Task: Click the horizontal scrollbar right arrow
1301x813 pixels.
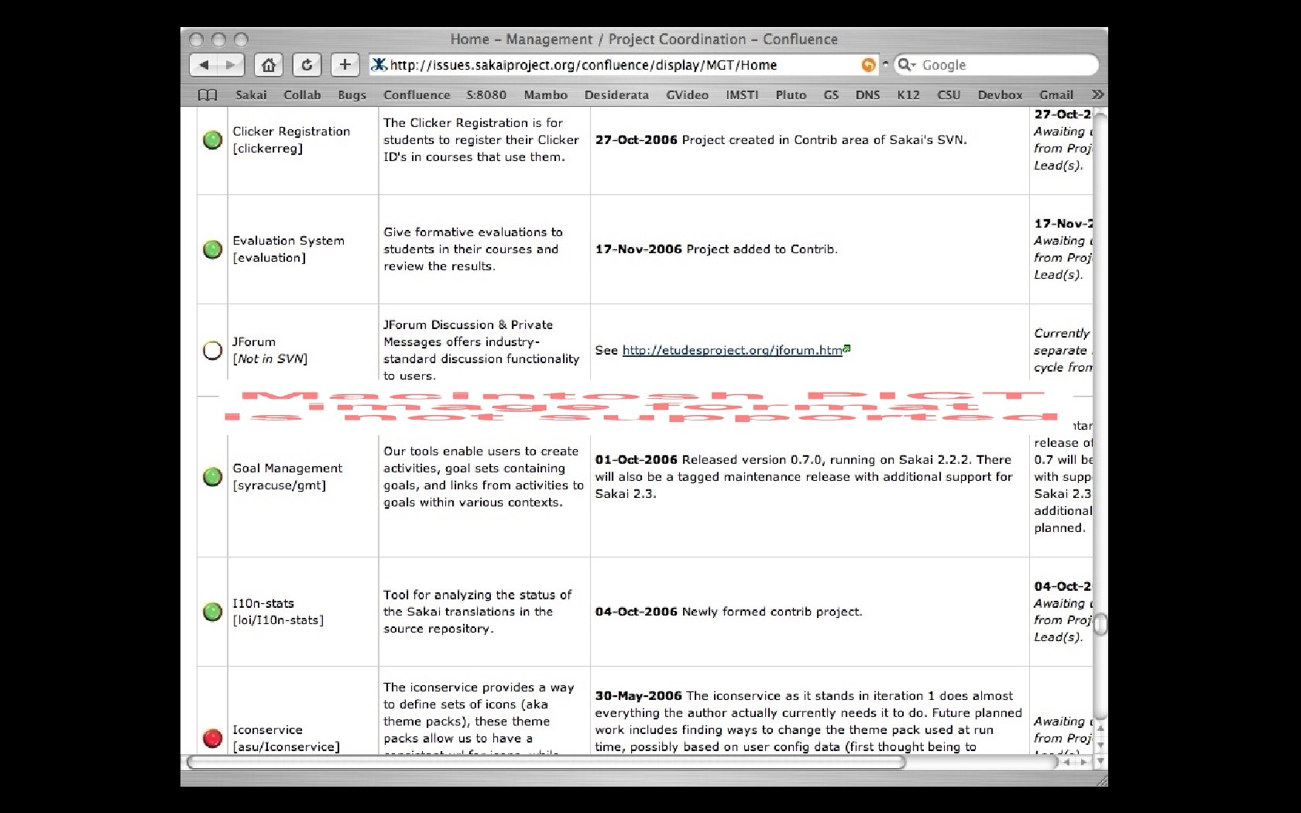Action: 1083,762
